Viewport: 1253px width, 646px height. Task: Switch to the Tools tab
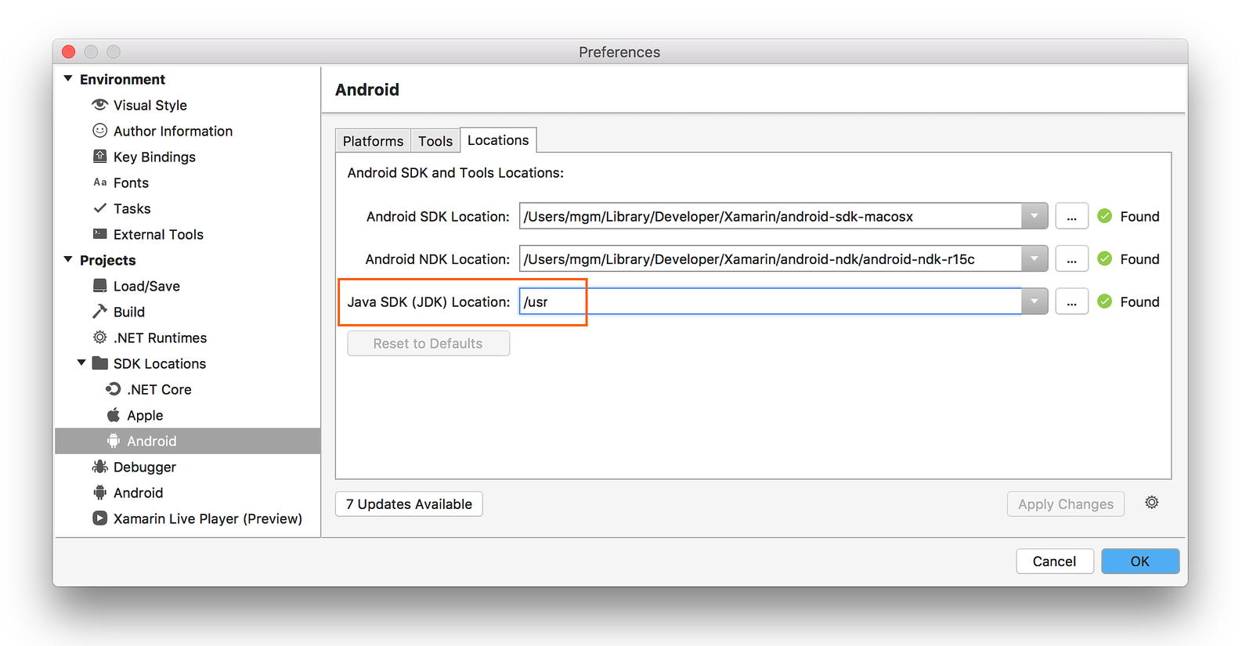[x=435, y=141]
